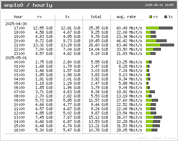
Task: Click the 20:00 hour row label
Action: click(x=19, y=41)
